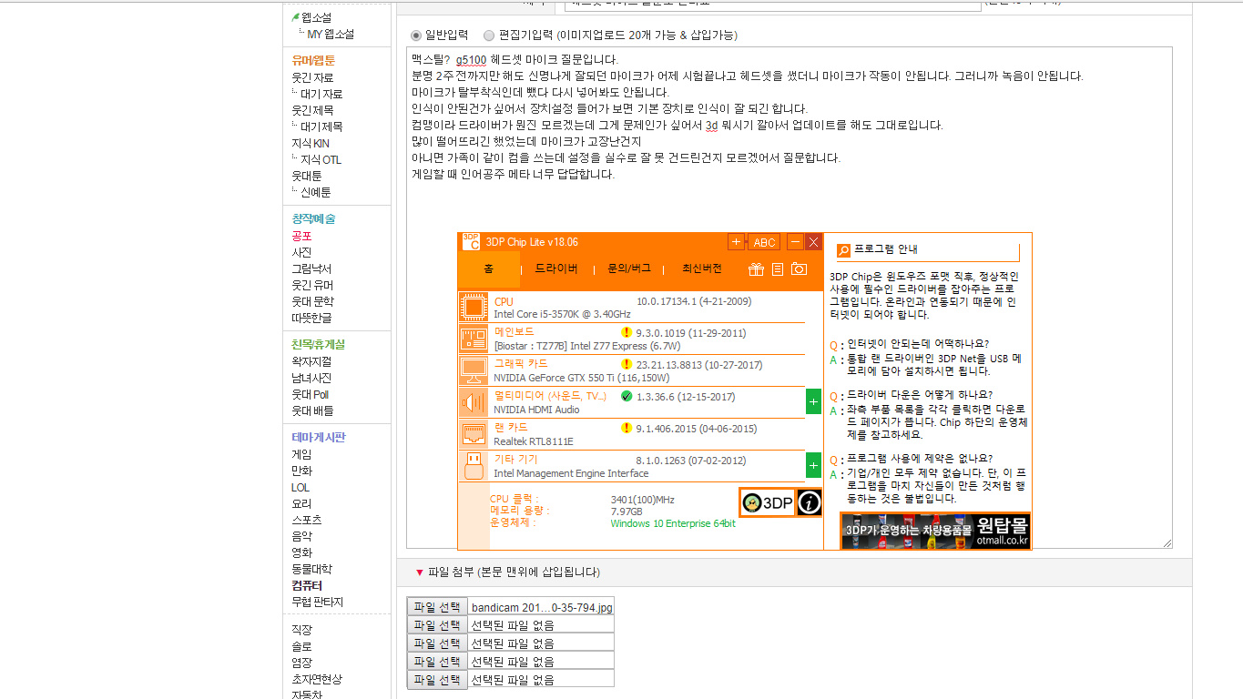Click the second 파일 선택 button
Viewport: 1243px width, 699px height.
(437, 625)
